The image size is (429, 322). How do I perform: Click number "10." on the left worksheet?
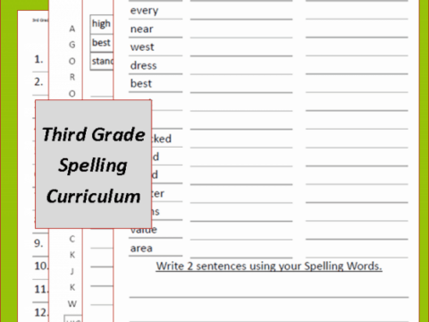point(41,266)
